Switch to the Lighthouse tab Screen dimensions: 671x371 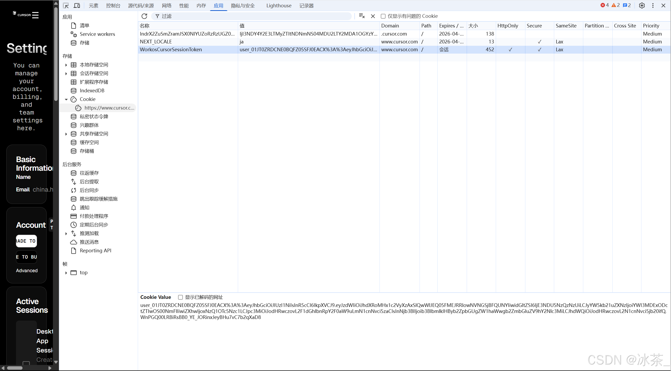pos(279,5)
